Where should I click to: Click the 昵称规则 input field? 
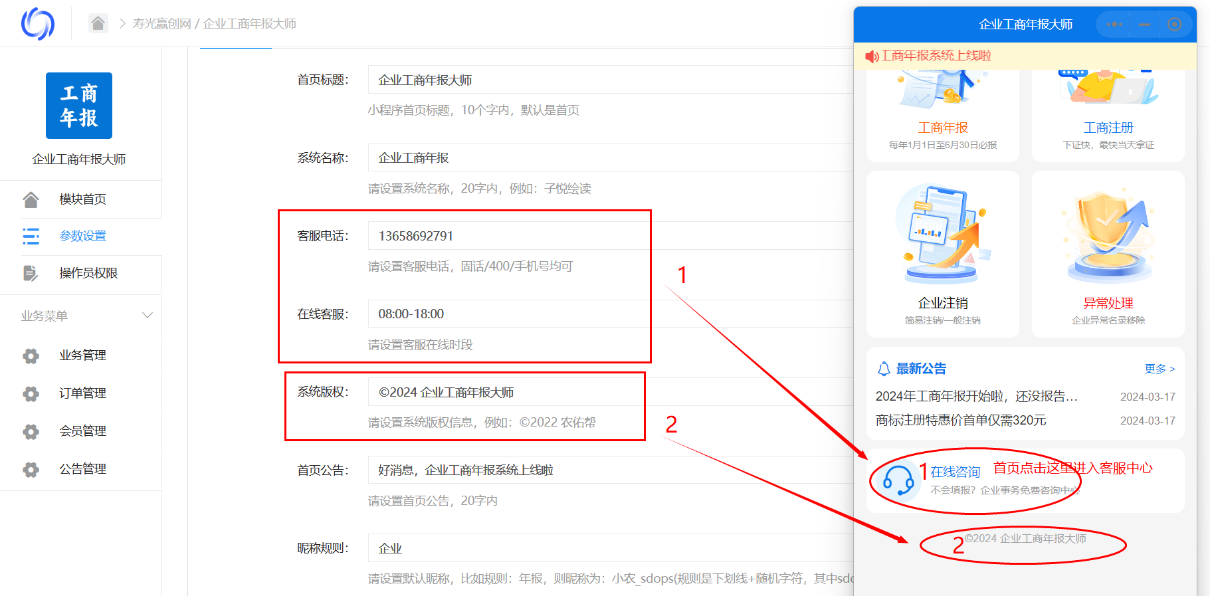pos(611,548)
